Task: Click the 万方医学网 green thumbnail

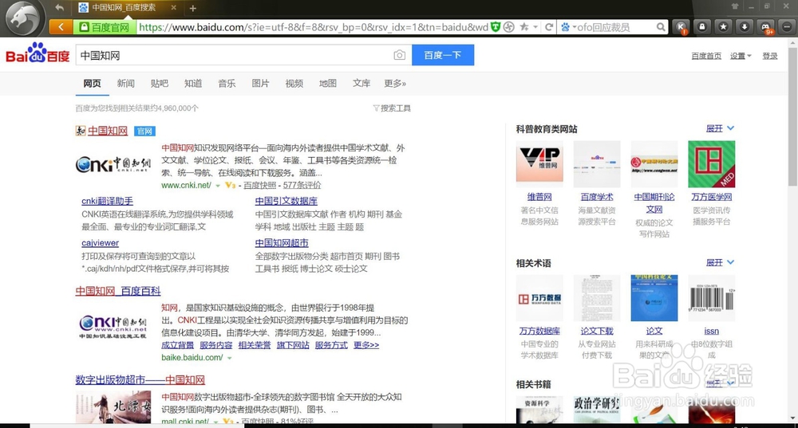Action: [712, 164]
